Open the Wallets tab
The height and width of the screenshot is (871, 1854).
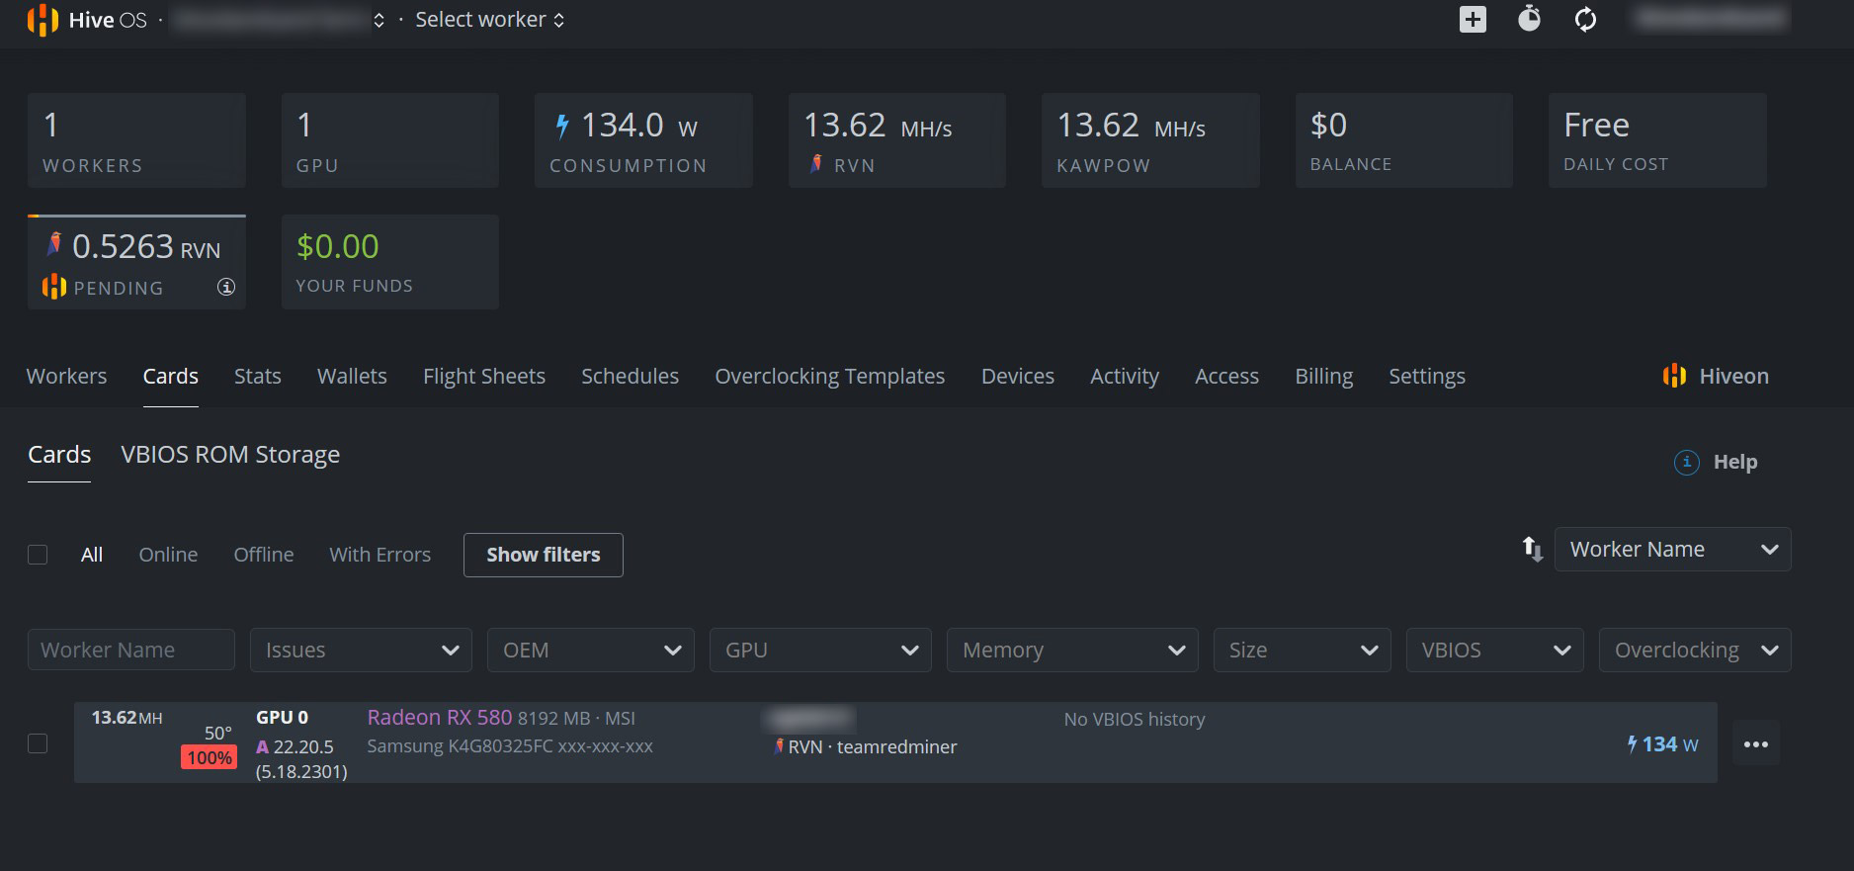click(352, 376)
